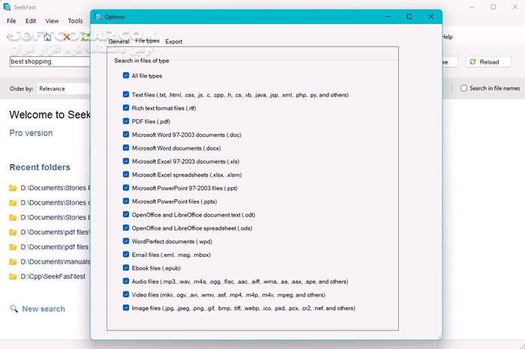Open the Order by Relevance dropdown
The width and height of the screenshot is (525, 349).
tap(64, 88)
